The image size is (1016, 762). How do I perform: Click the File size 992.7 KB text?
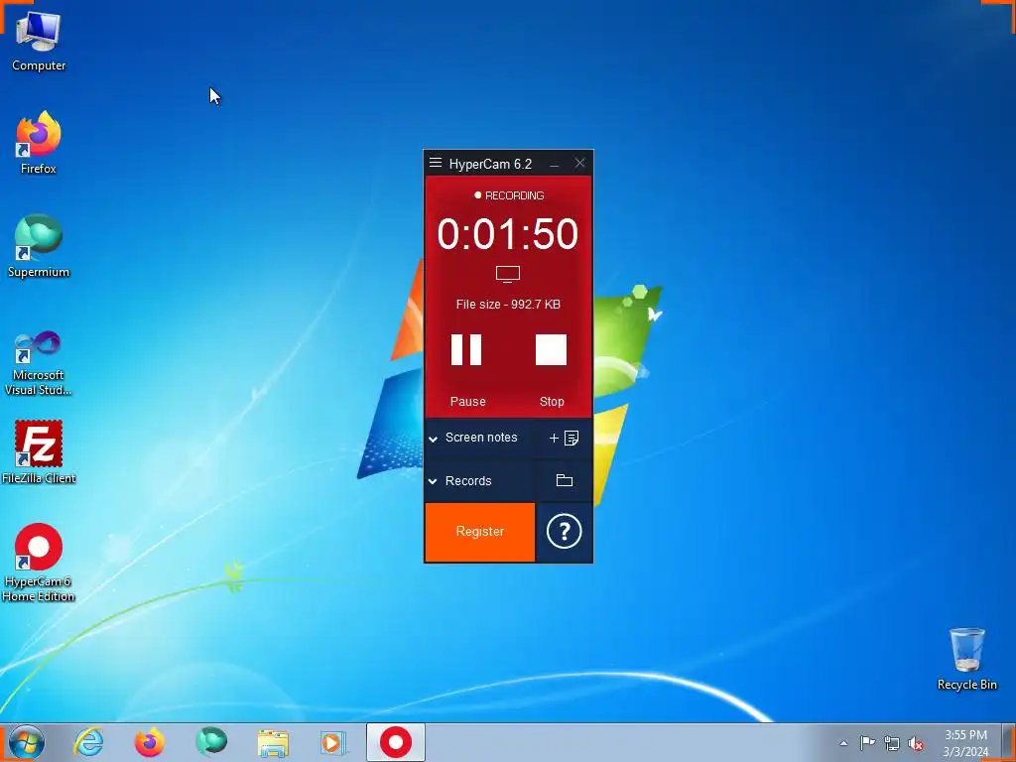coord(508,305)
